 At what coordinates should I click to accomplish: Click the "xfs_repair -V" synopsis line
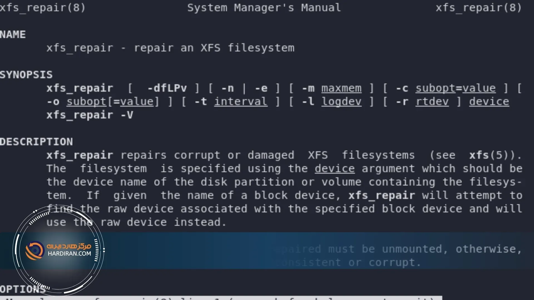(90, 115)
